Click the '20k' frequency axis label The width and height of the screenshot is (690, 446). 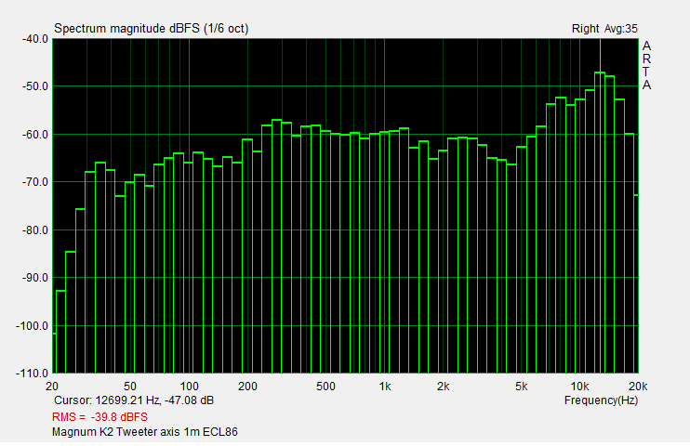coord(638,387)
